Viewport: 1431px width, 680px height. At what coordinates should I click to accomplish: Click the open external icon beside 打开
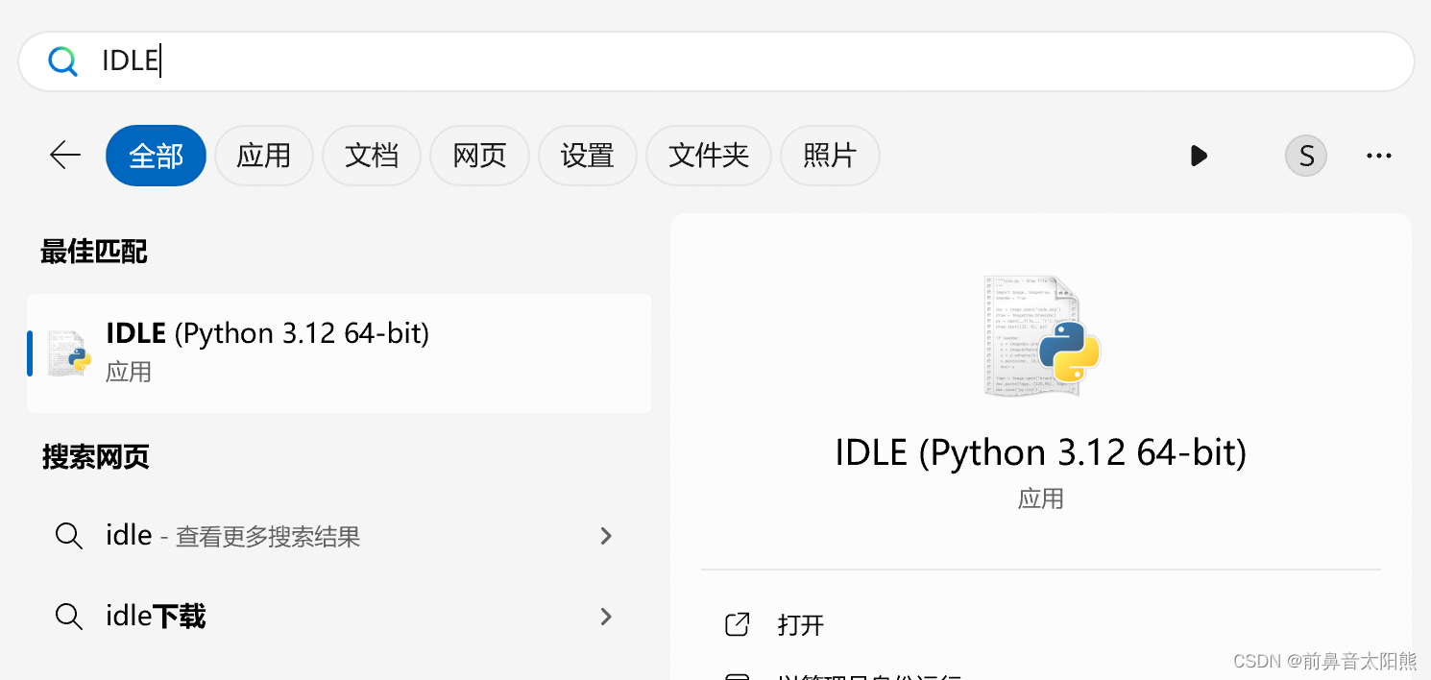pyautogui.click(x=737, y=625)
